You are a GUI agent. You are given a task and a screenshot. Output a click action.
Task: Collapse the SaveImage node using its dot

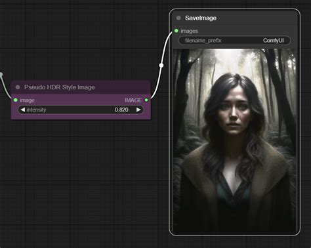[178, 18]
